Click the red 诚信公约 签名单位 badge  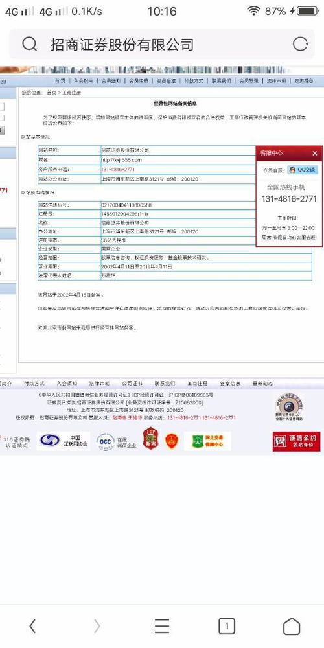(x=296, y=441)
